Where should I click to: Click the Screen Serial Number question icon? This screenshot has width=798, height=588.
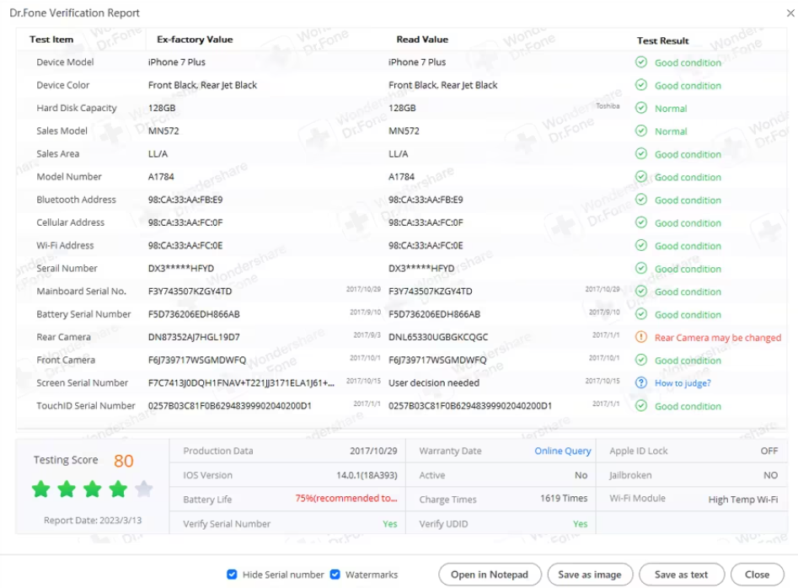tap(641, 382)
